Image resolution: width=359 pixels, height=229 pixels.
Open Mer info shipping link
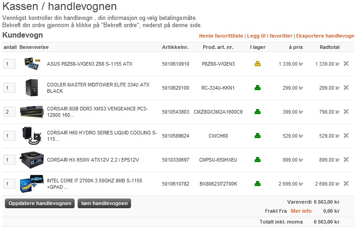(301, 211)
